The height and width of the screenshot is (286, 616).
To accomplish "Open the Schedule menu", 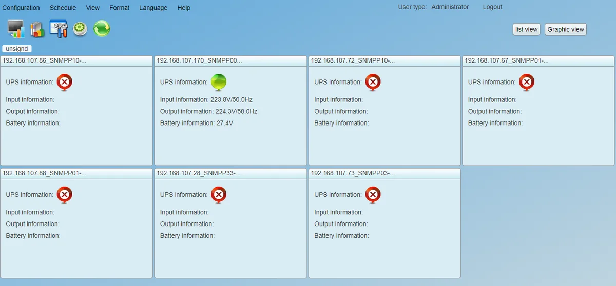I will [x=63, y=8].
